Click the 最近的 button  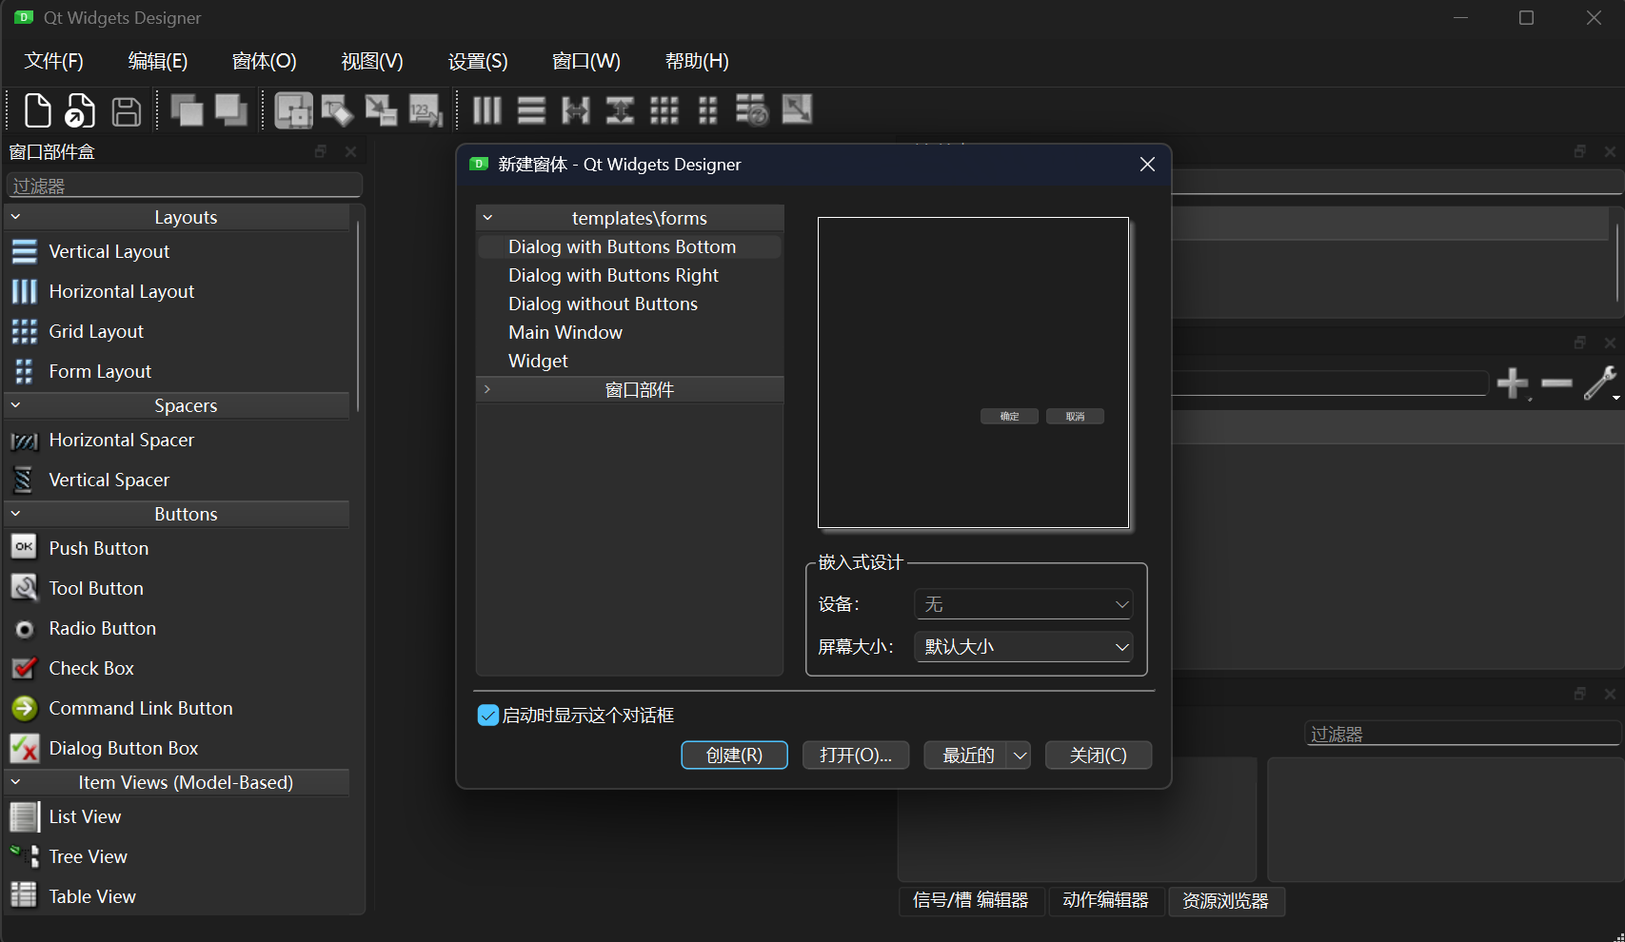click(x=966, y=756)
